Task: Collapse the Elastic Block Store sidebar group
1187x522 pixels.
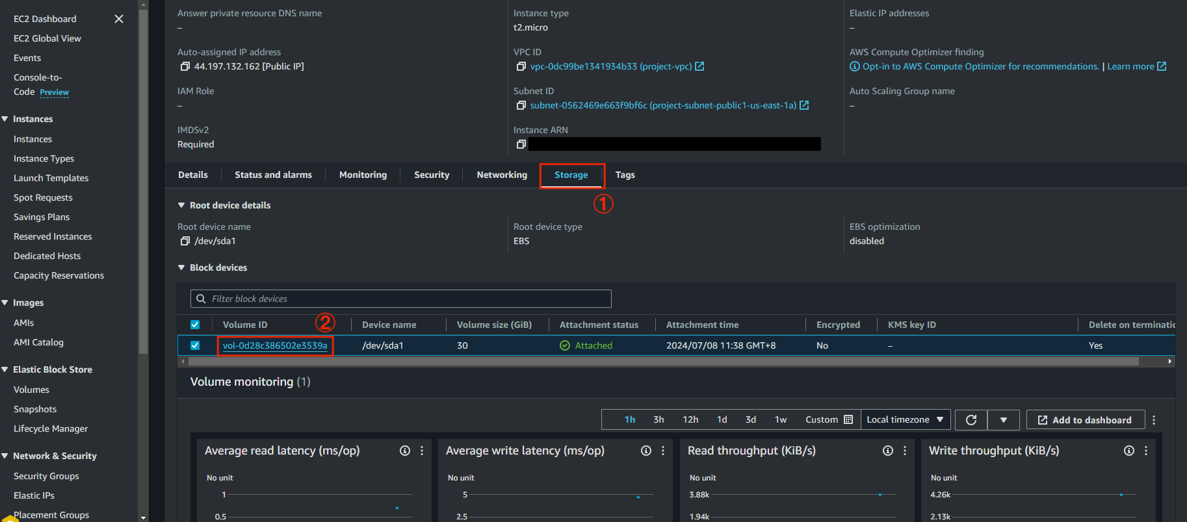Action: pos(5,369)
